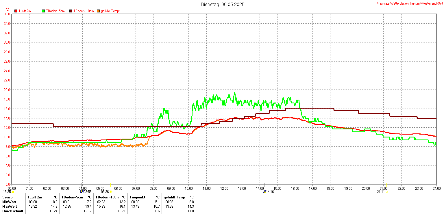Click the sunset icon beside 21:11

(x=387, y=192)
